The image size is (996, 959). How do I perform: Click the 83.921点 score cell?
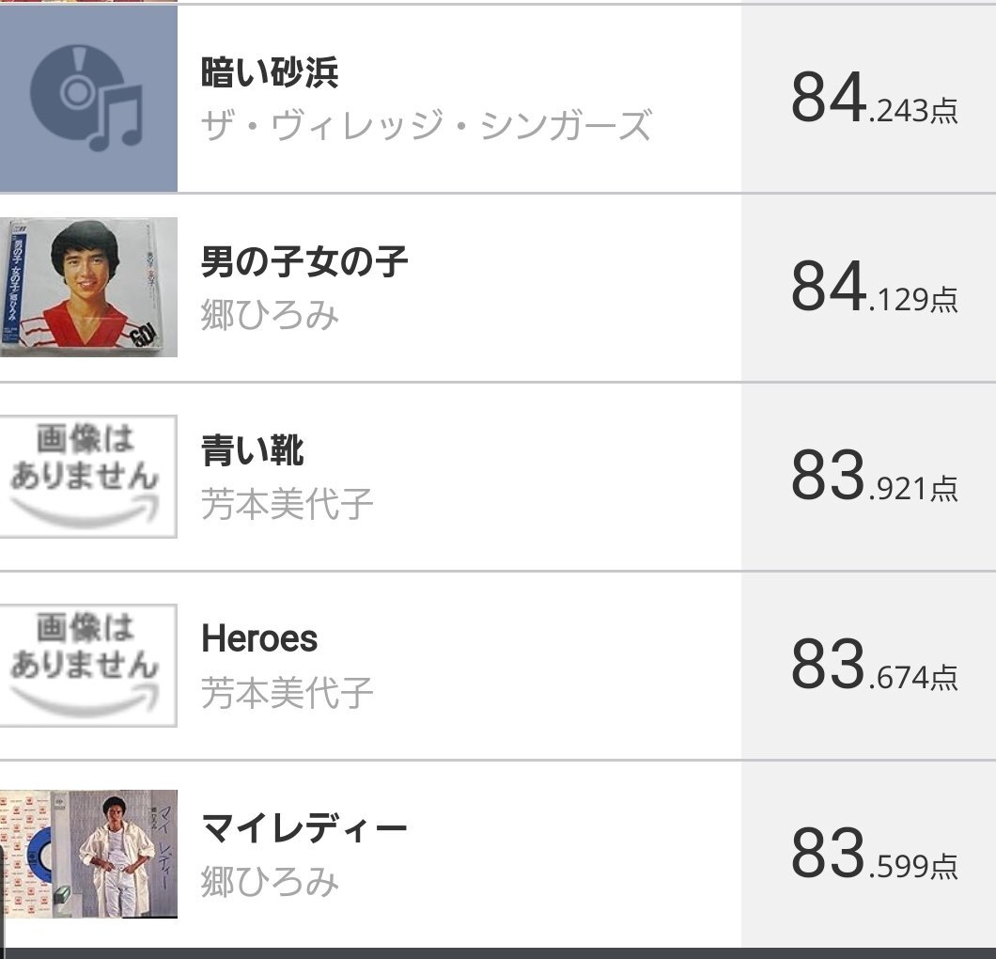[868, 476]
